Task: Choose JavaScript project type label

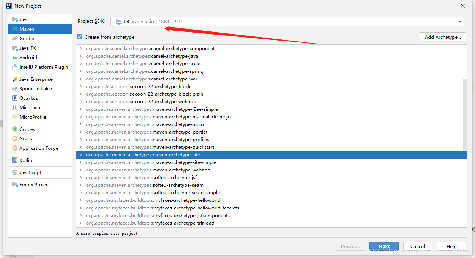Action: pos(31,173)
